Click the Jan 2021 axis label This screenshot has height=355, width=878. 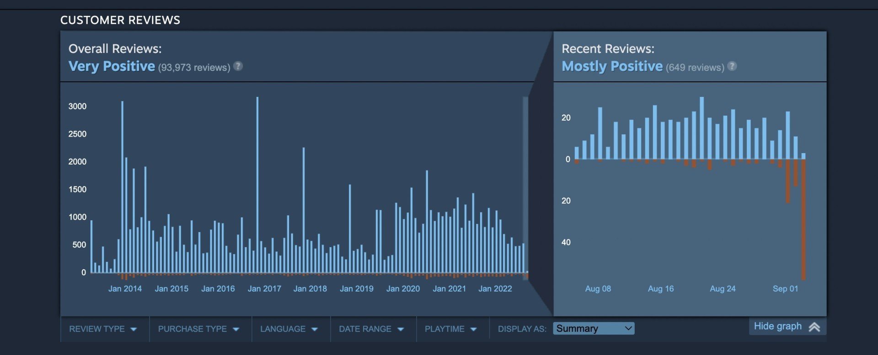[x=450, y=289]
